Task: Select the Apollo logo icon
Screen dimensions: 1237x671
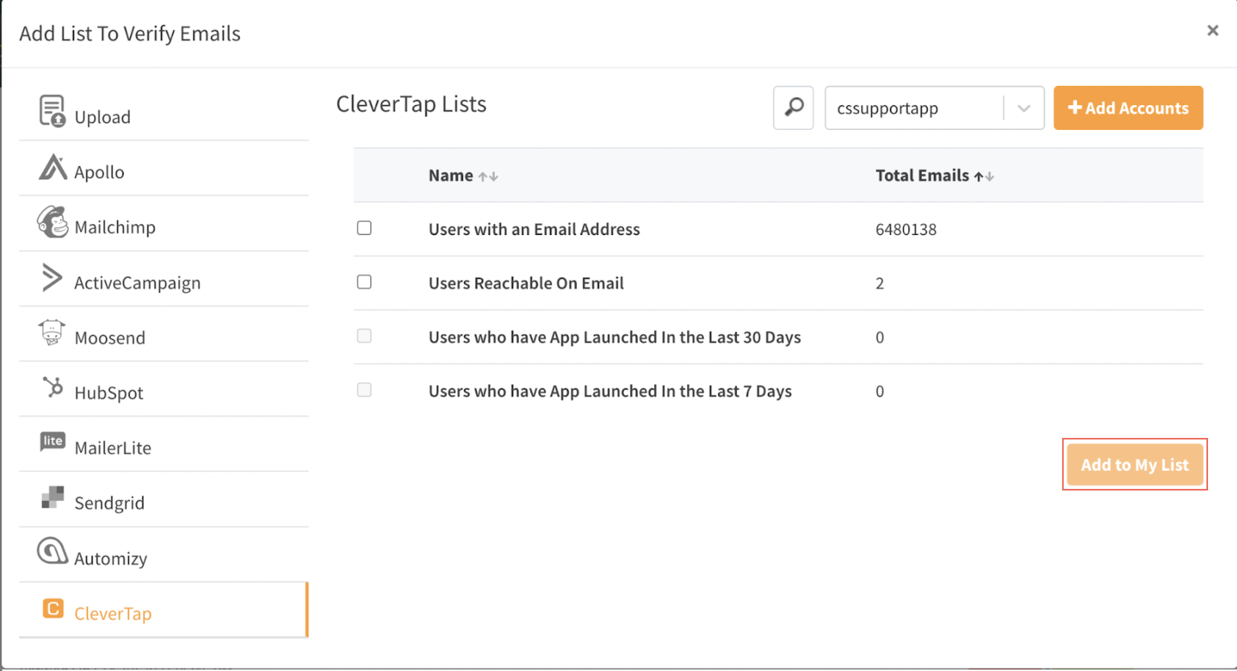Action: (x=53, y=167)
